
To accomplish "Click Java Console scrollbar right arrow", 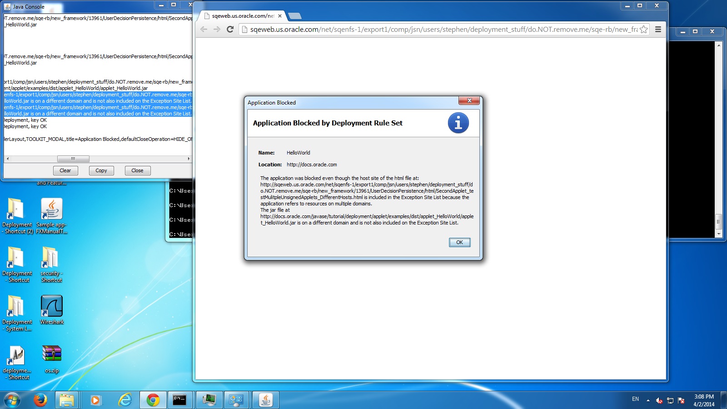I will tap(189, 159).
